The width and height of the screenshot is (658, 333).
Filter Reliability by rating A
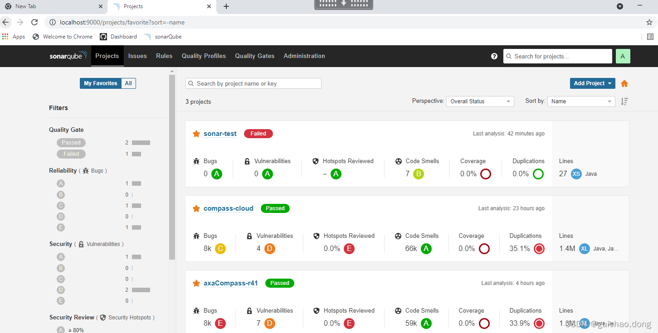coord(61,183)
